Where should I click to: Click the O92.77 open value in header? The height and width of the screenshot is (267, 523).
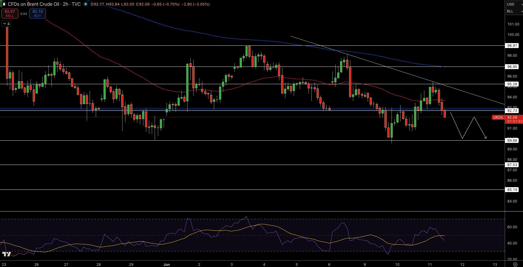click(97, 4)
